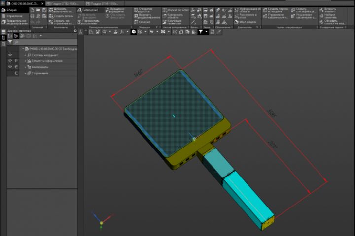Click the shaded display cube icon in view toolbar

(x=134, y=32)
